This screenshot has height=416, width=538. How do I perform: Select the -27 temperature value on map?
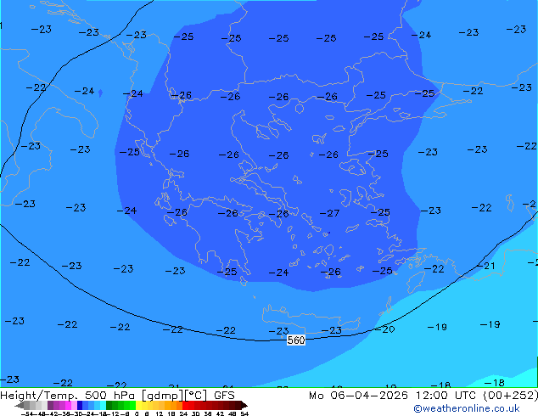click(329, 213)
